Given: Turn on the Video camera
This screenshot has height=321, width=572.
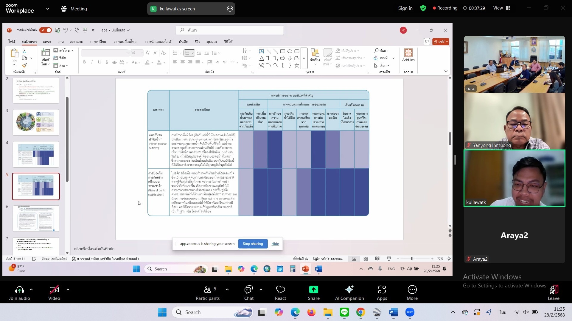Looking at the screenshot, I should [54, 289].
